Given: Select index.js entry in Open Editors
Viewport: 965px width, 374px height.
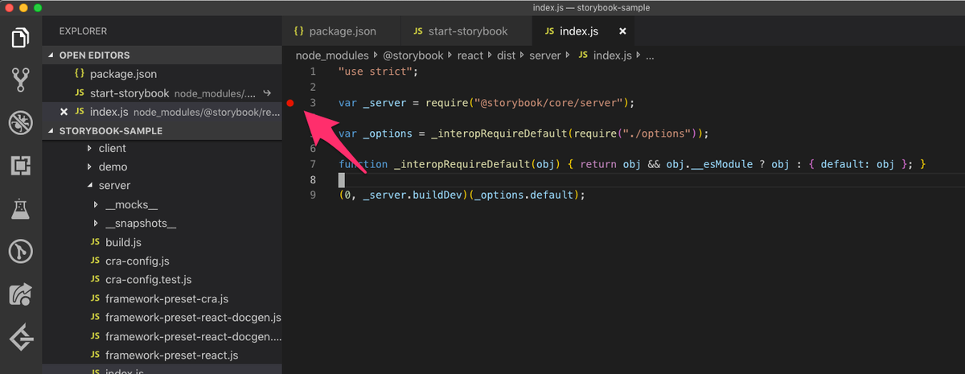Looking at the screenshot, I should click(x=162, y=112).
